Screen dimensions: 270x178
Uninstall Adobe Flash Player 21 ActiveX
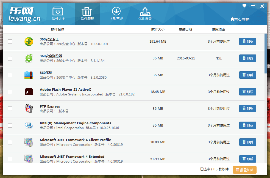click(248, 92)
